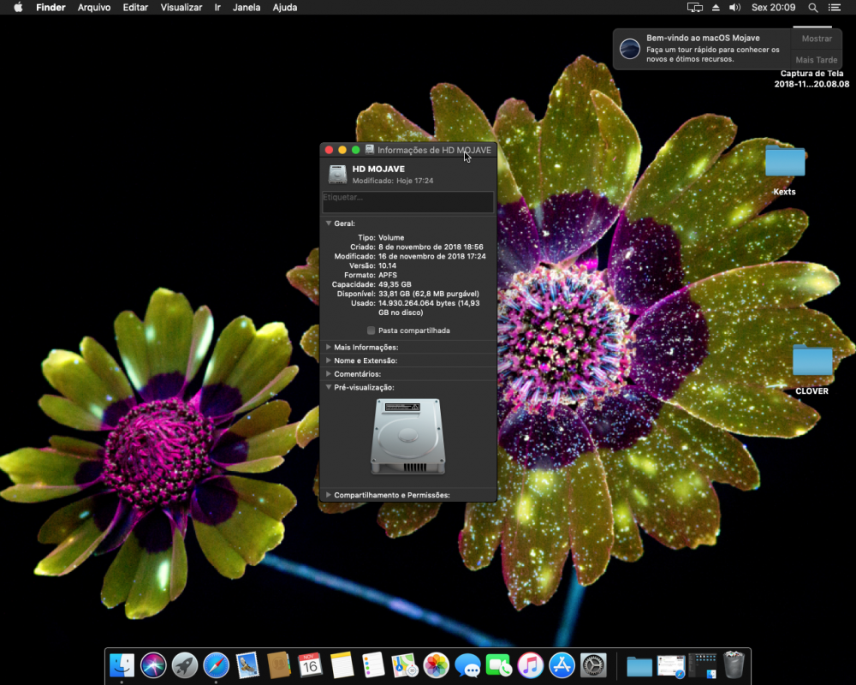Click Mostrar on the Mojave notification
This screenshot has height=685, width=856.
tap(817, 39)
